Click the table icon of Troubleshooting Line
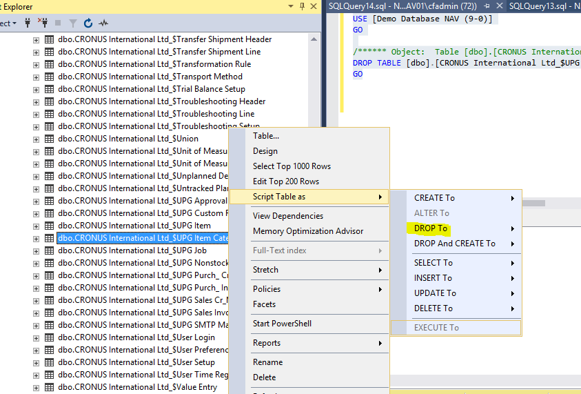Viewport: 581px width, 394px height. point(50,114)
